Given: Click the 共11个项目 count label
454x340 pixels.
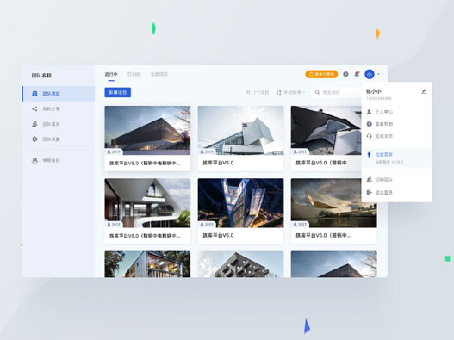Looking at the screenshot, I should (x=258, y=92).
